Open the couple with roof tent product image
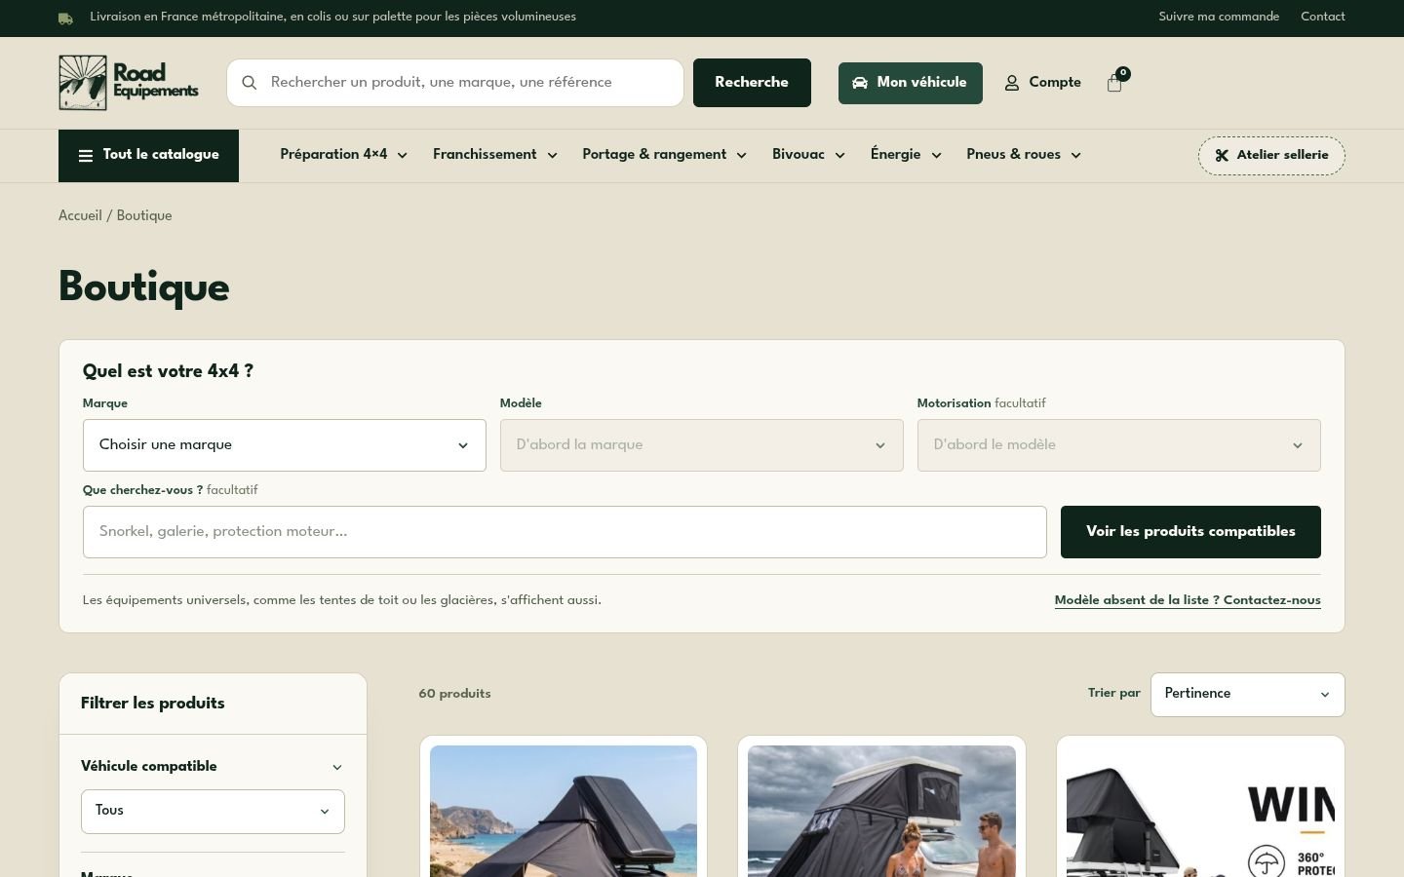The width and height of the screenshot is (1404, 877). (x=881, y=811)
